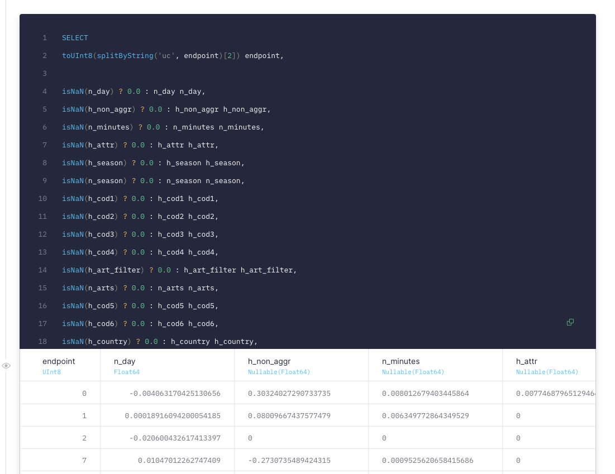
Task: Place cursor on toUInt8 function in line 2
Action: (x=77, y=56)
